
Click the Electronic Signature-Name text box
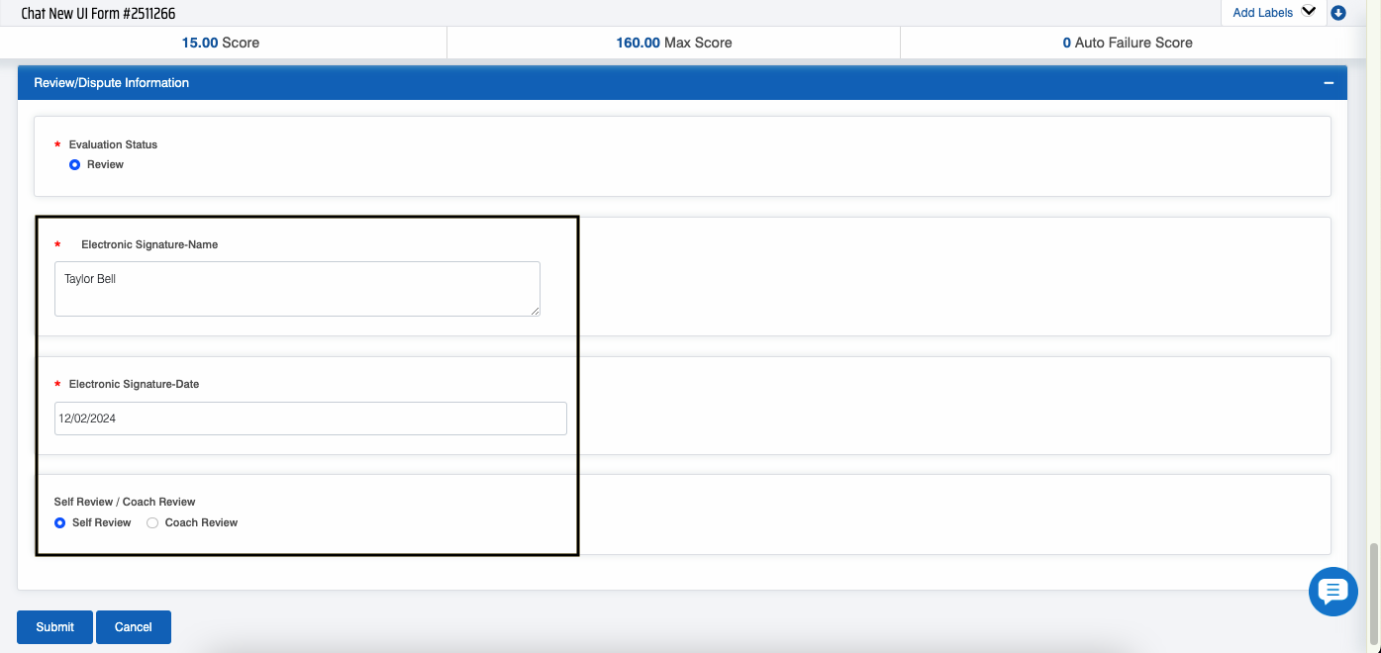point(297,289)
